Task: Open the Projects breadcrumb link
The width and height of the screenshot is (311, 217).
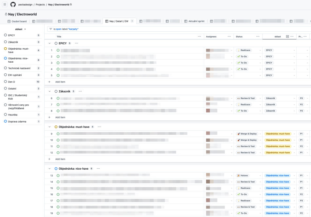Action: 40,4
